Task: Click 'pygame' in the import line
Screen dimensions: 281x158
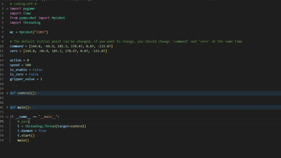Action: click(29, 9)
